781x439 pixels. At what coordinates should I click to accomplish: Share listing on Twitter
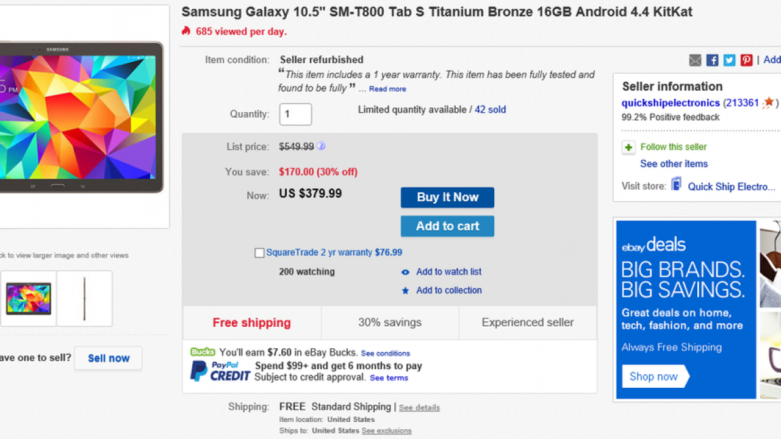(x=729, y=60)
